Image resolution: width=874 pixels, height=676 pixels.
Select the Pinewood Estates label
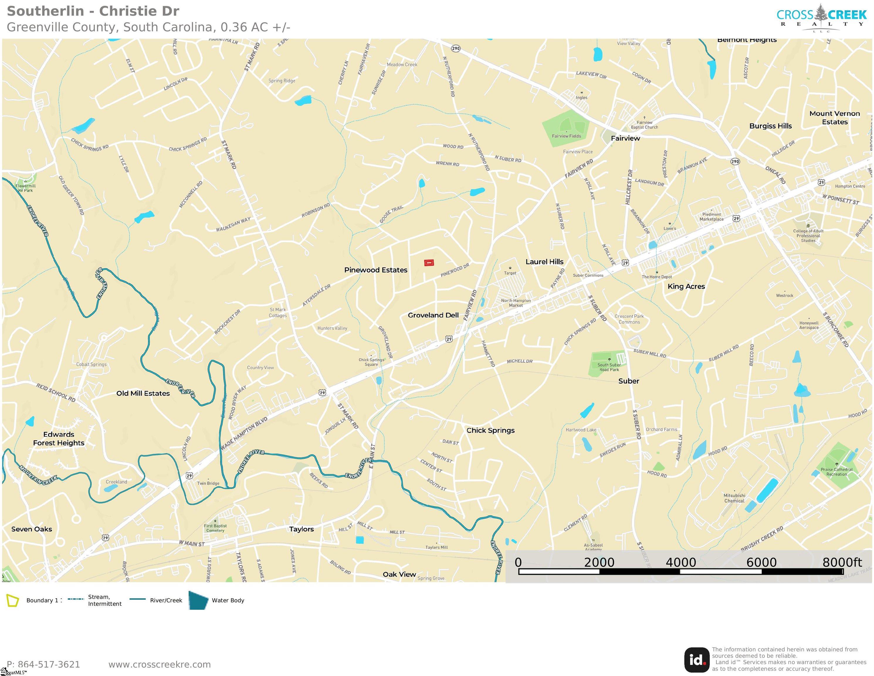pyautogui.click(x=376, y=270)
